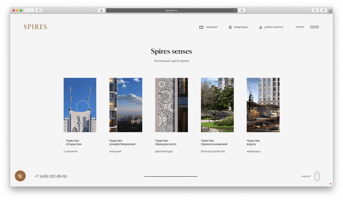343x200 pixels.
Task: Click the Safari forward arrow button
Action: (x=31, y=10)
